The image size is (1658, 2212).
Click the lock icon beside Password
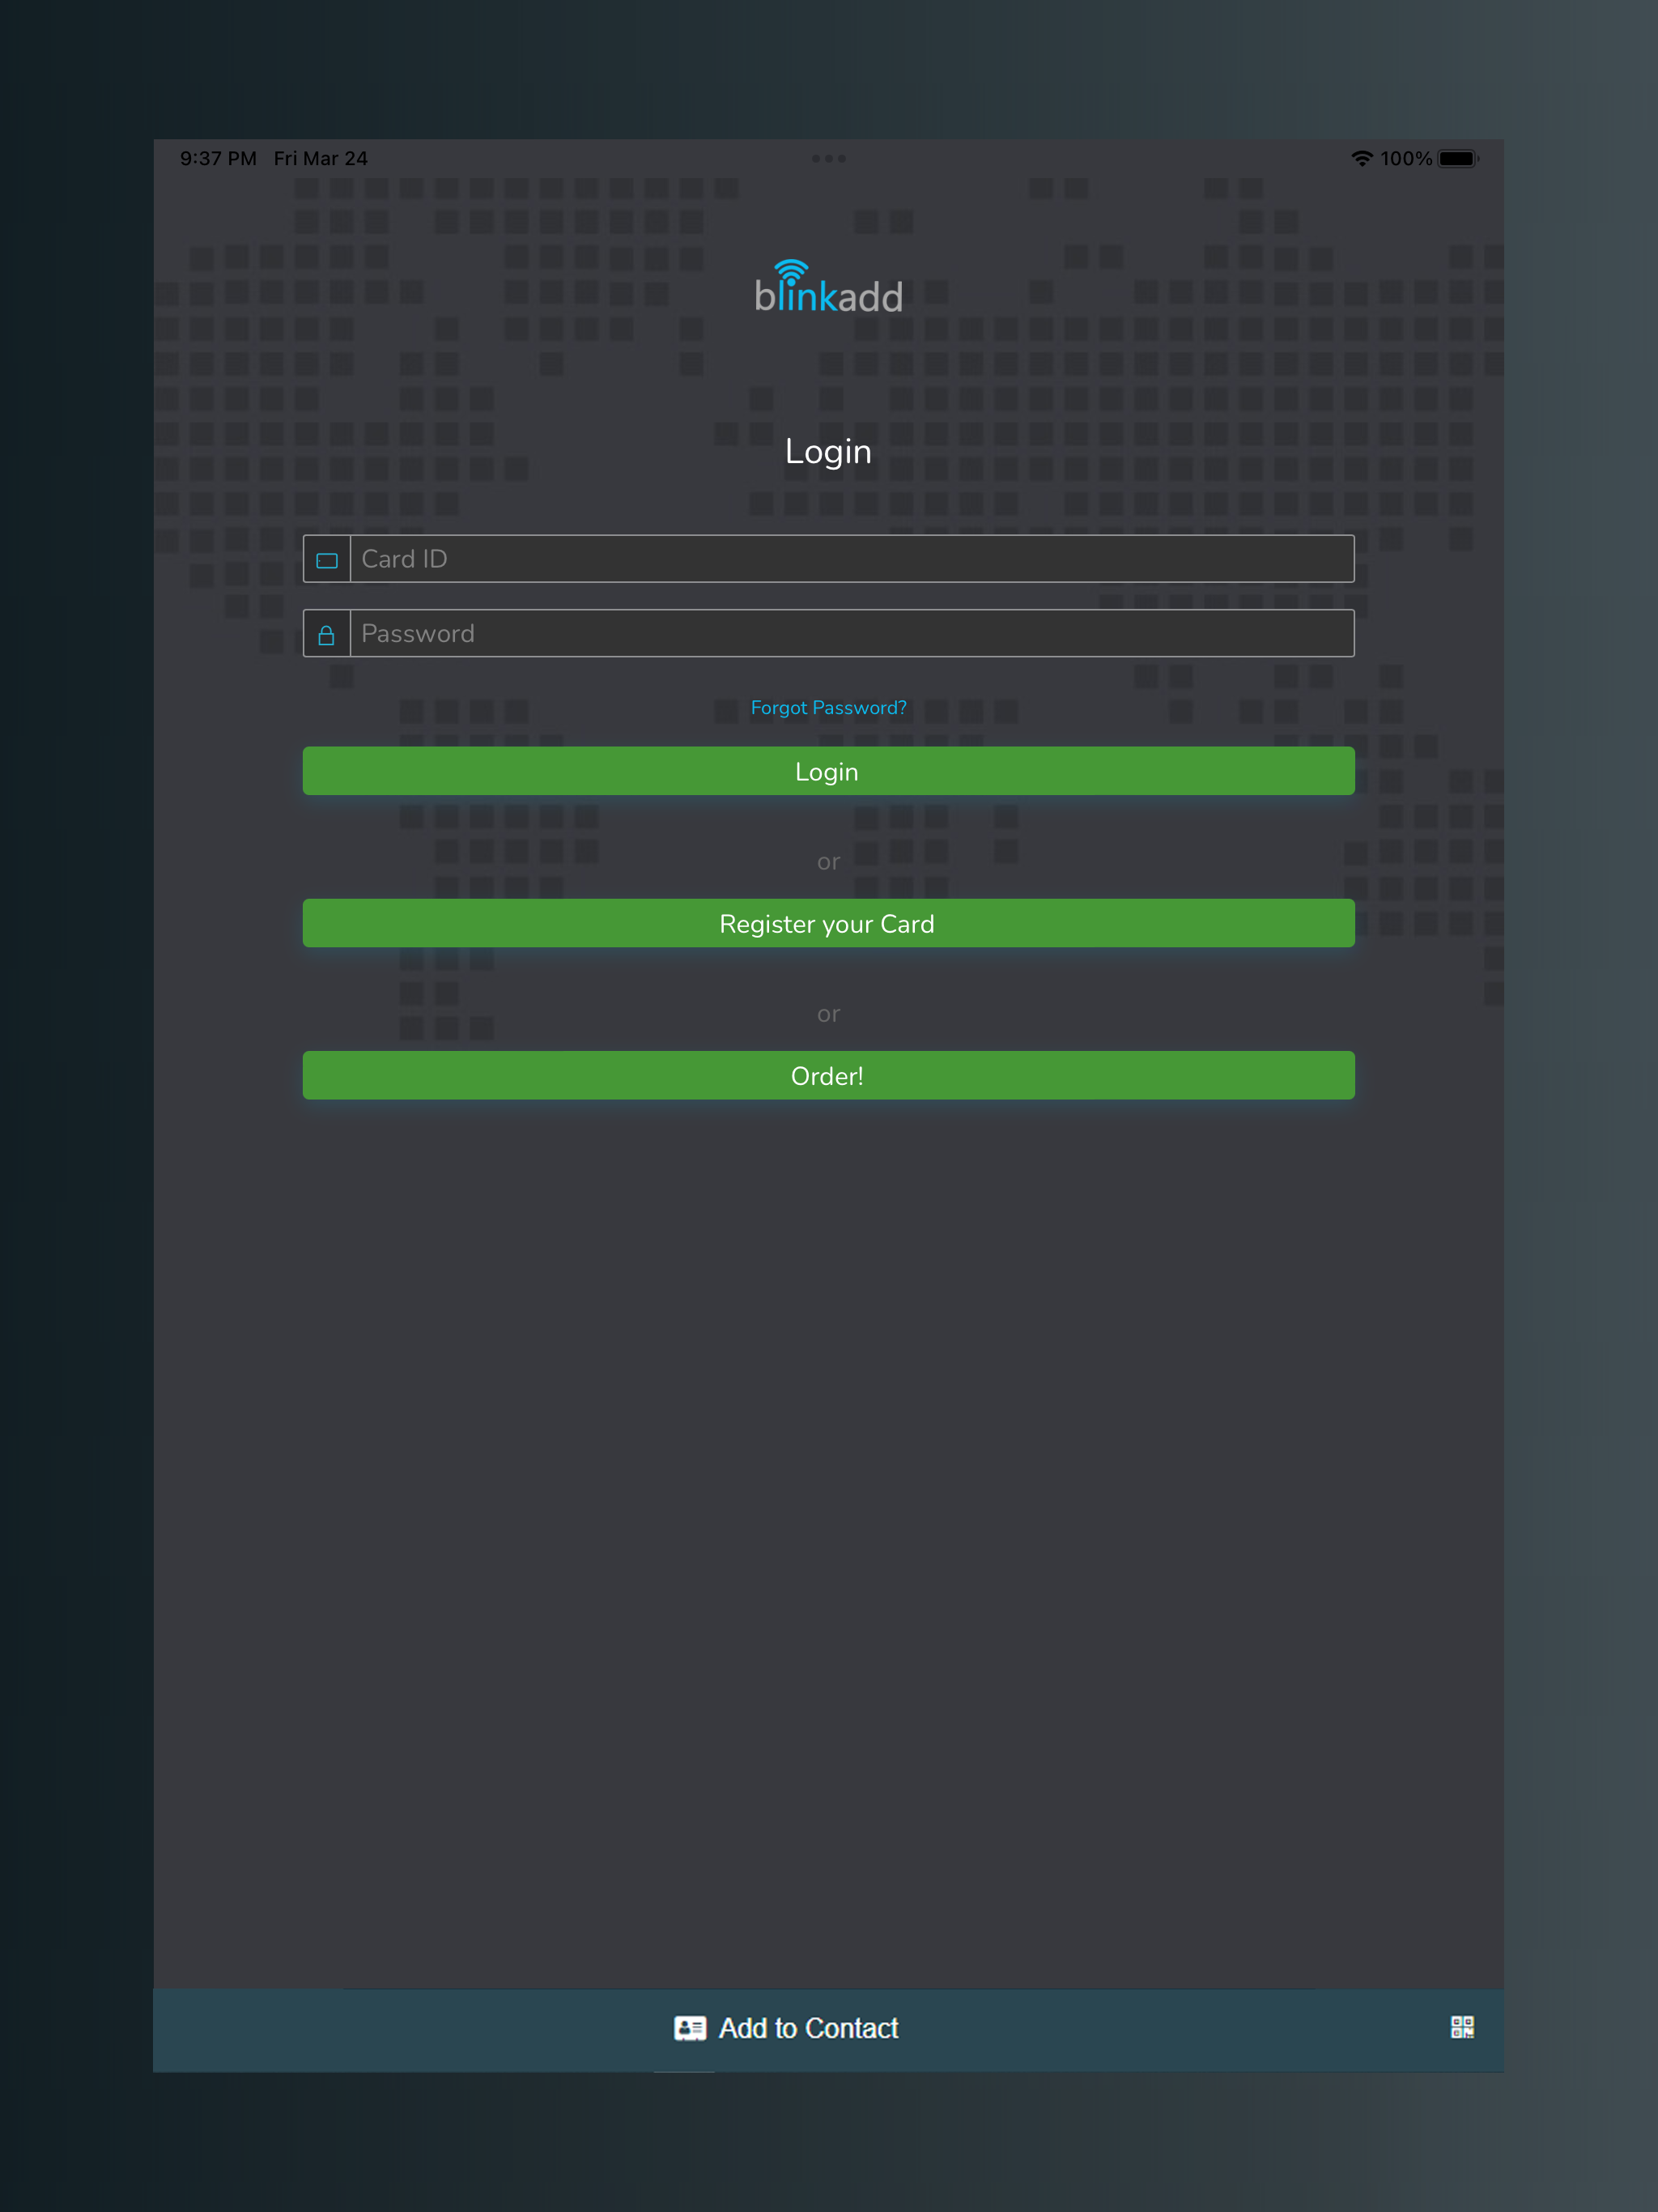tap(326, 635)
